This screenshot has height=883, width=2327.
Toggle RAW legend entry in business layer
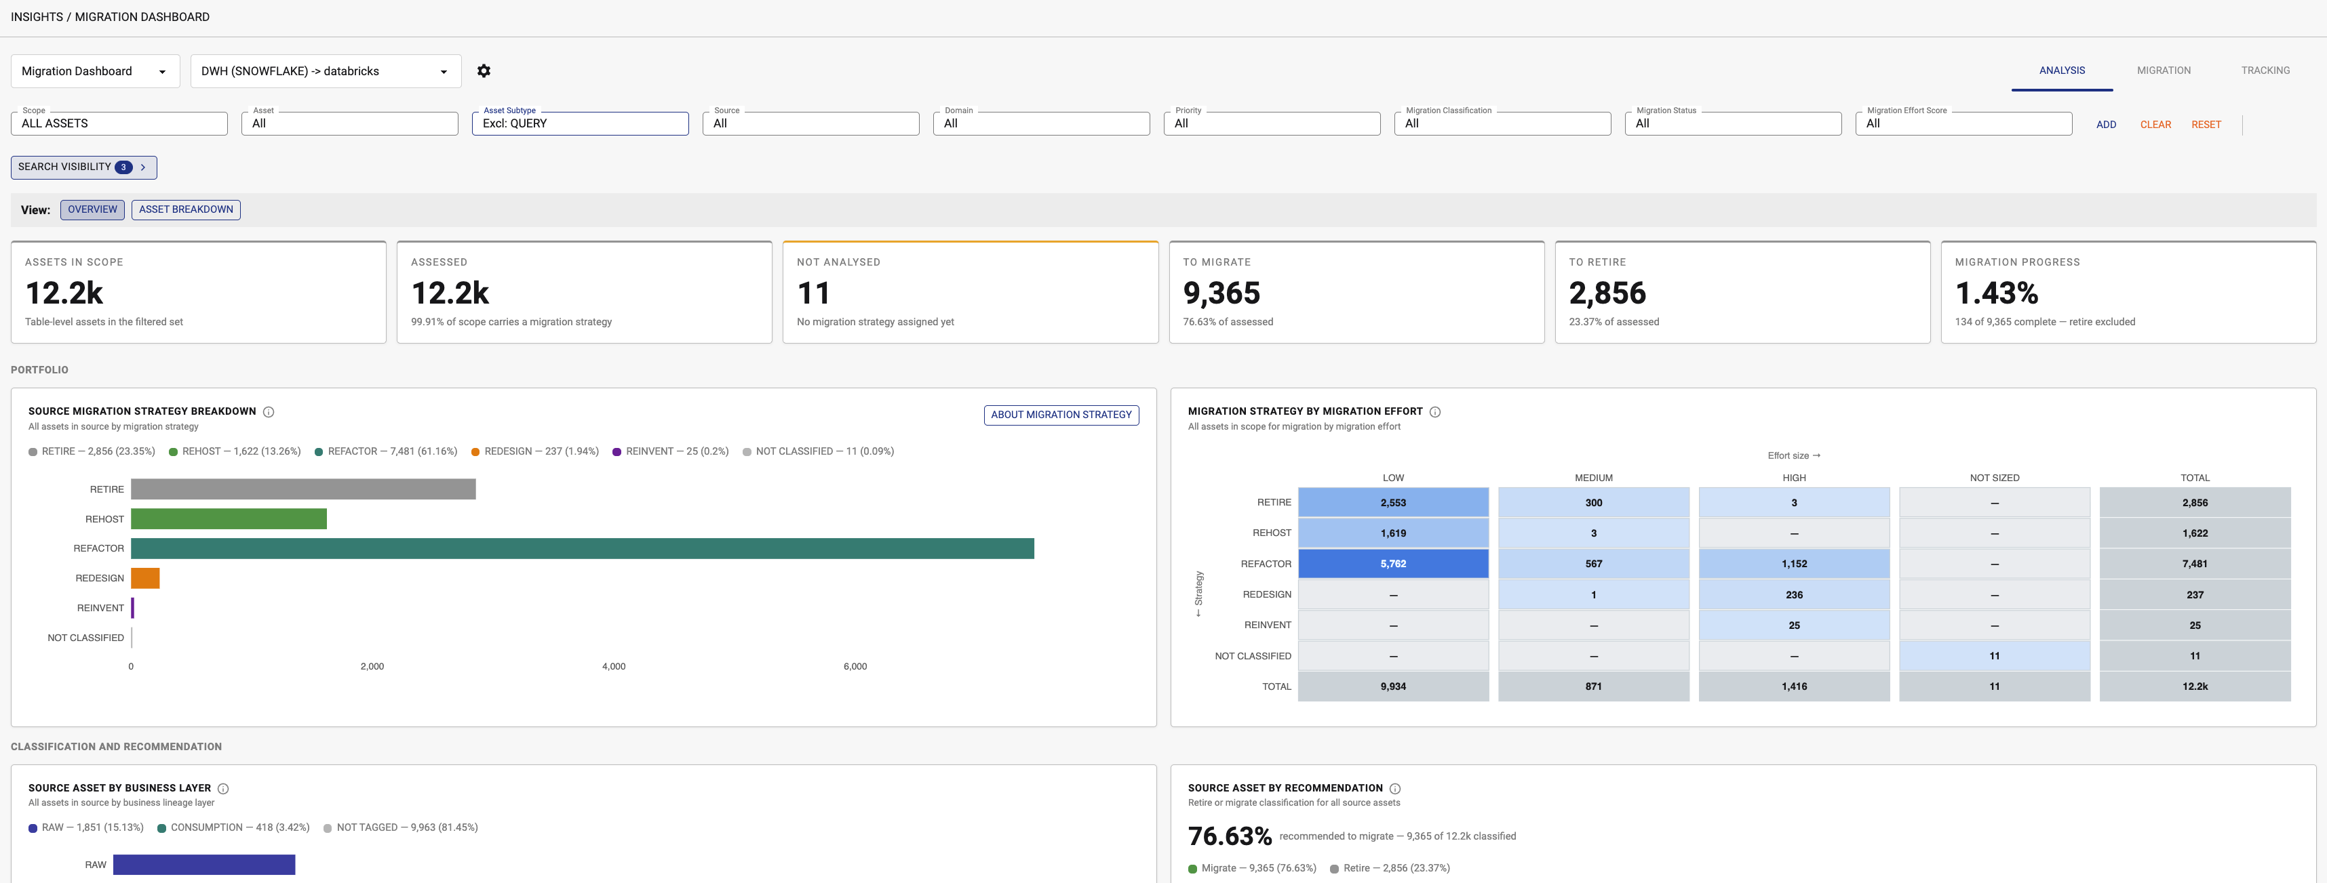[86, 827]
